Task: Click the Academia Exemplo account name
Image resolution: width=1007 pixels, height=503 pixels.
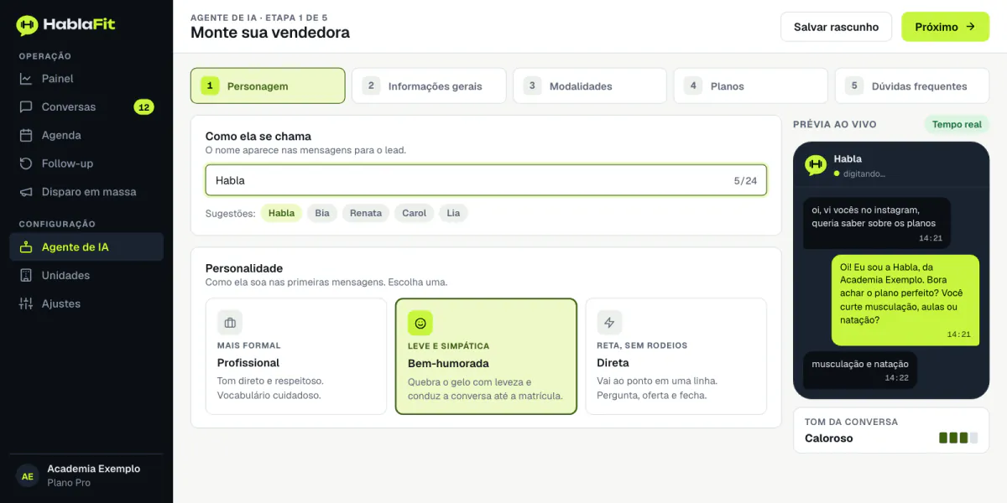Action: point(93,469)
